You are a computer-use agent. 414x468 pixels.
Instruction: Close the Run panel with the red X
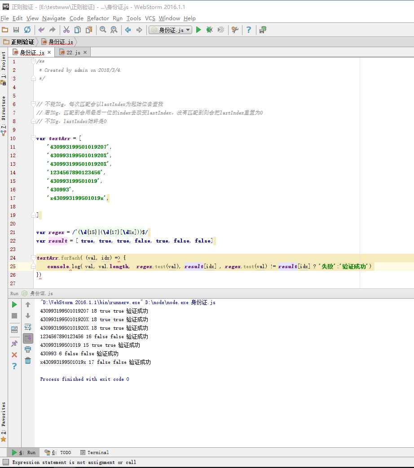[14, 355]
